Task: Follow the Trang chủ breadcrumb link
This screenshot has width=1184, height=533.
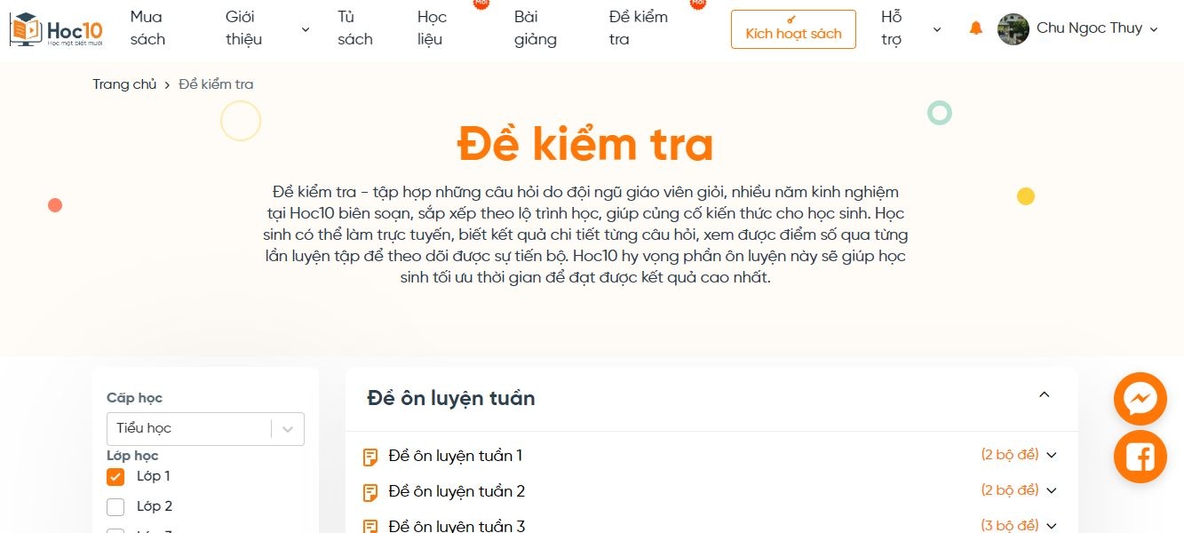Action: 124,84
